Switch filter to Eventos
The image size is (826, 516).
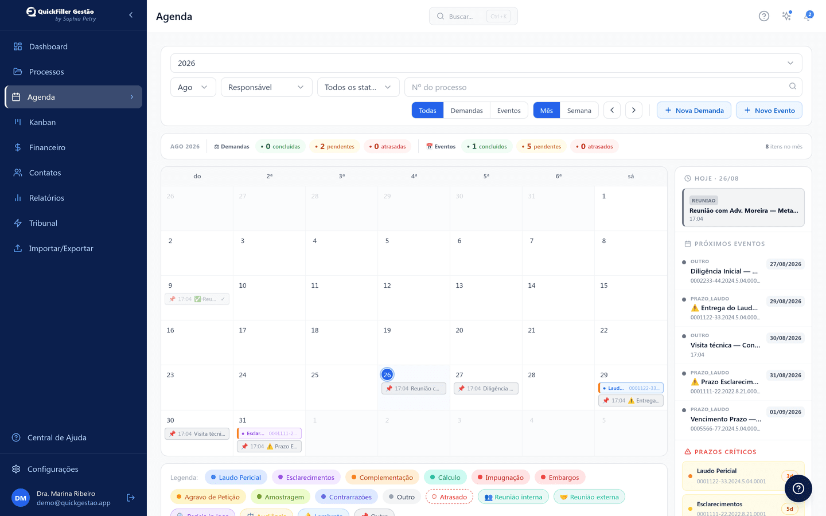(x=509, y=110)
